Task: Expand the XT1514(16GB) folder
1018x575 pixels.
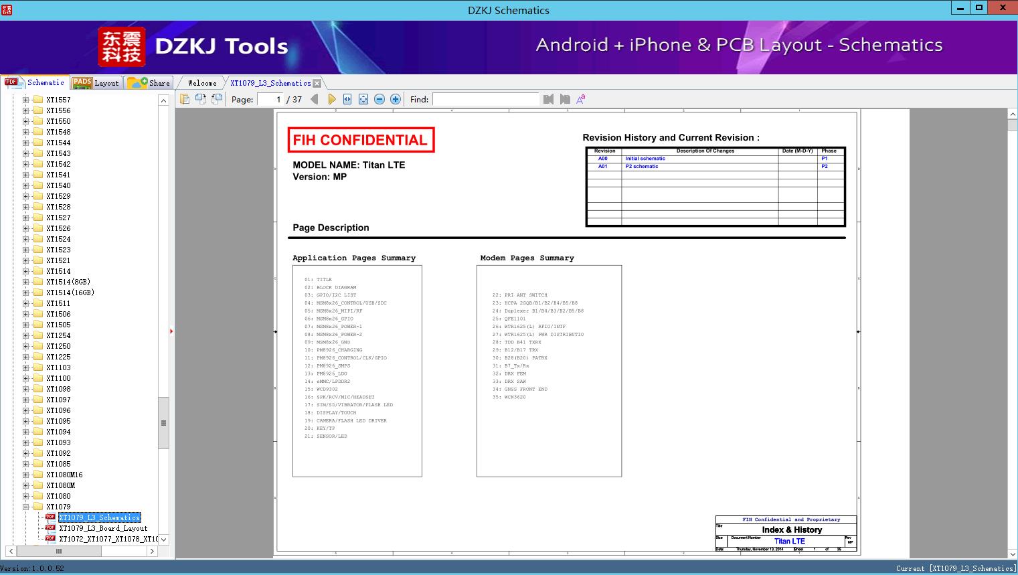Action: pyautogui.click(x=25, y=293)
